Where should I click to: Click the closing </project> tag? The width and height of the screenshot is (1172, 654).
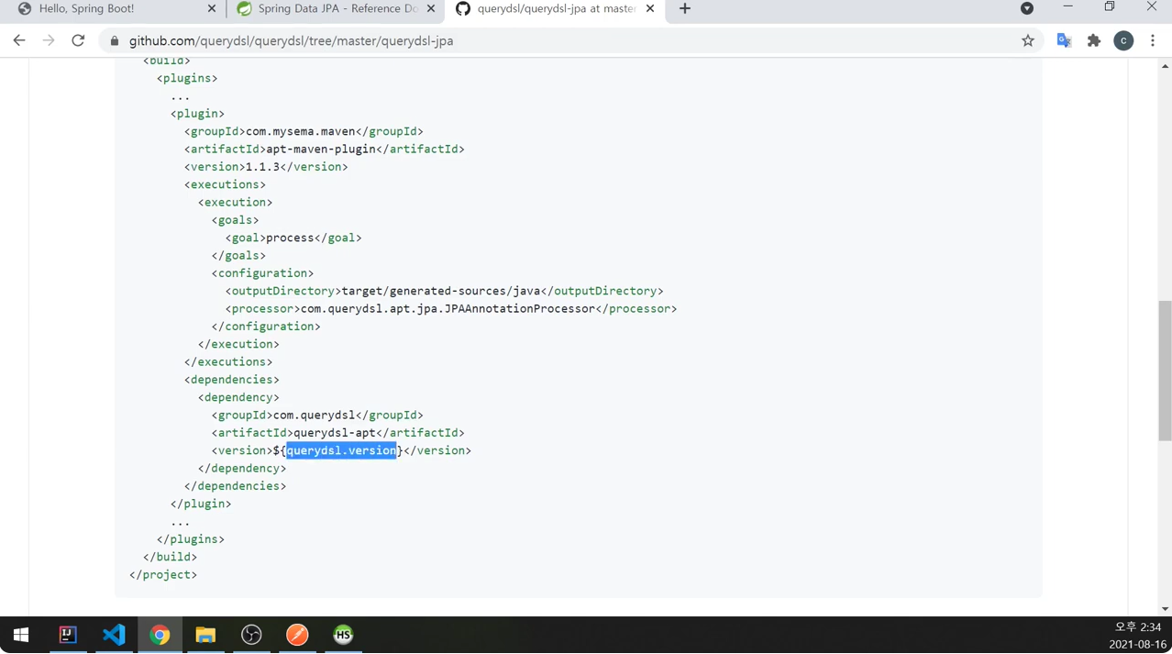(x=163, y=575)
